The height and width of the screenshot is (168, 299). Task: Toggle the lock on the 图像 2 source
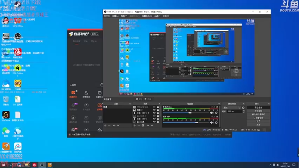[x=158, y=110]
